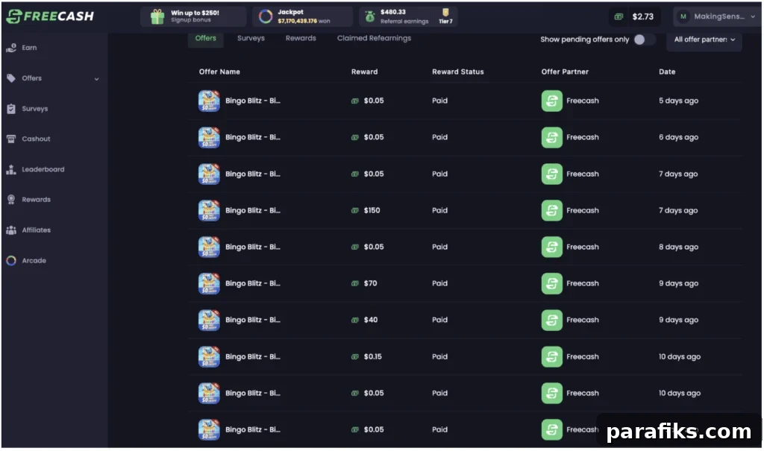
Task: Click the user avatar M icon
Action: tap(683, 16)
